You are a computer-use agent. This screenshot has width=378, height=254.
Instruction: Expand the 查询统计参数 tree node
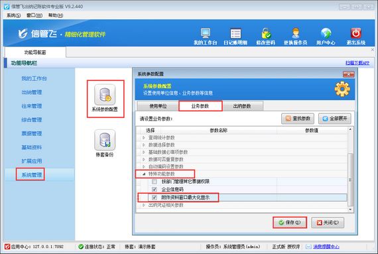pos(144,137)
